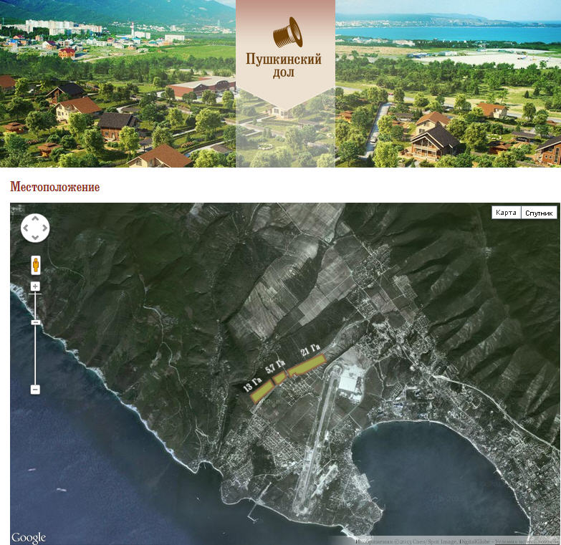Pan the map left with the arrow
561x545 pixels.
pos(26,228)
